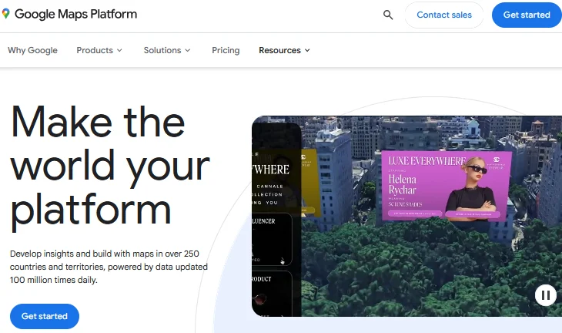Click the Google Maps pin logo icon
Image resolution: width=562 pixels, height=333 pixels.
[x=5, y=14]
